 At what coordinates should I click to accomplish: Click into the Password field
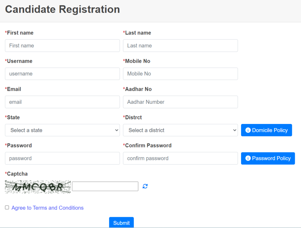pos(62,158)
